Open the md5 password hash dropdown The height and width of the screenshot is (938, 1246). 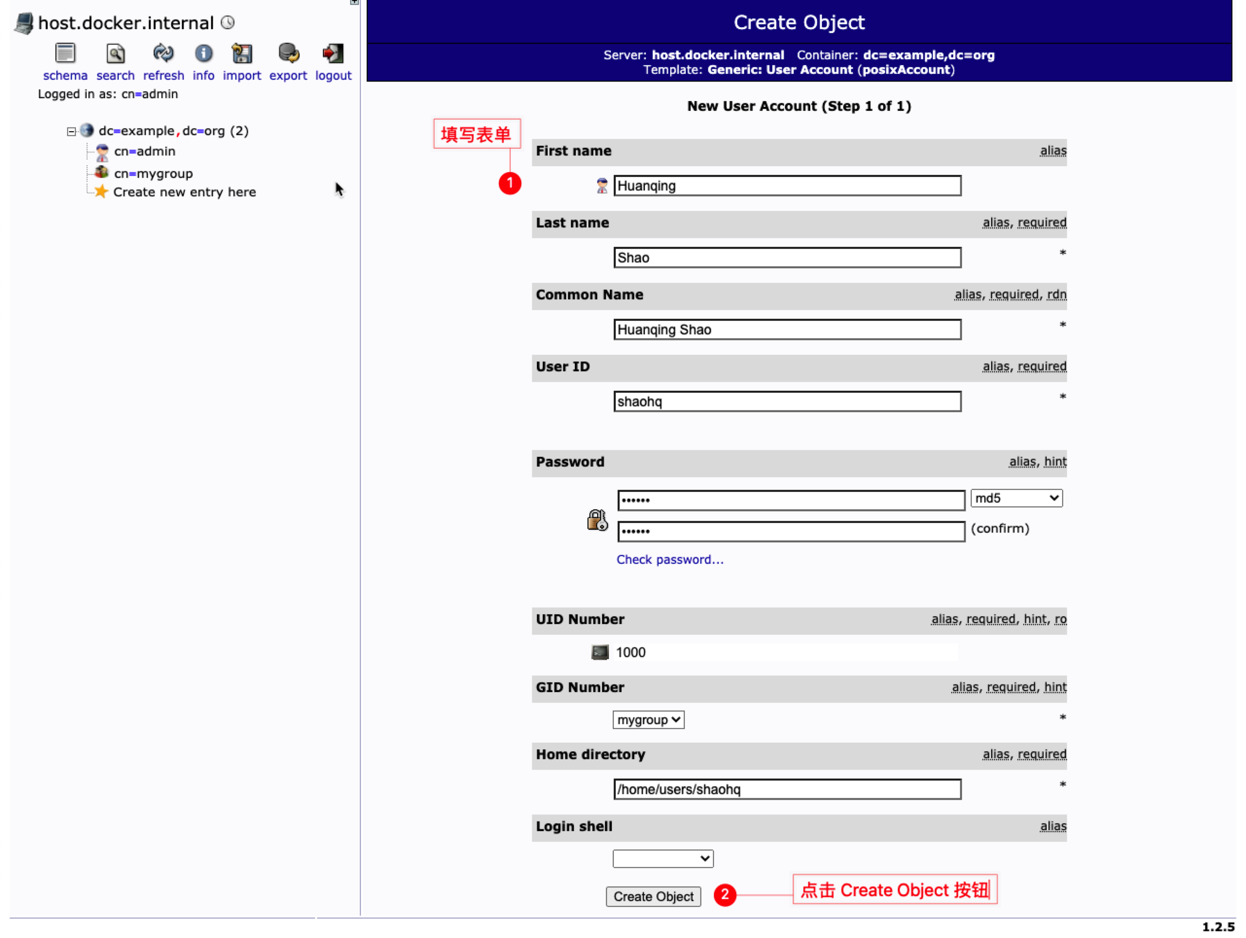tap(1016, 498)
